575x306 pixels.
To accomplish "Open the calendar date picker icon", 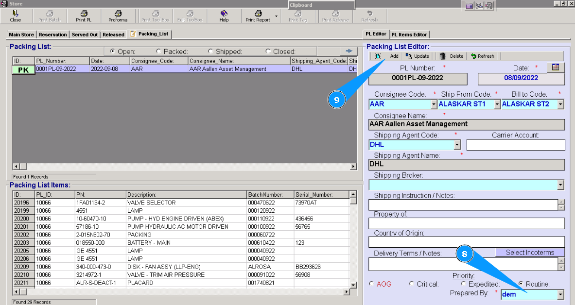I will click(x=556, y=68).
